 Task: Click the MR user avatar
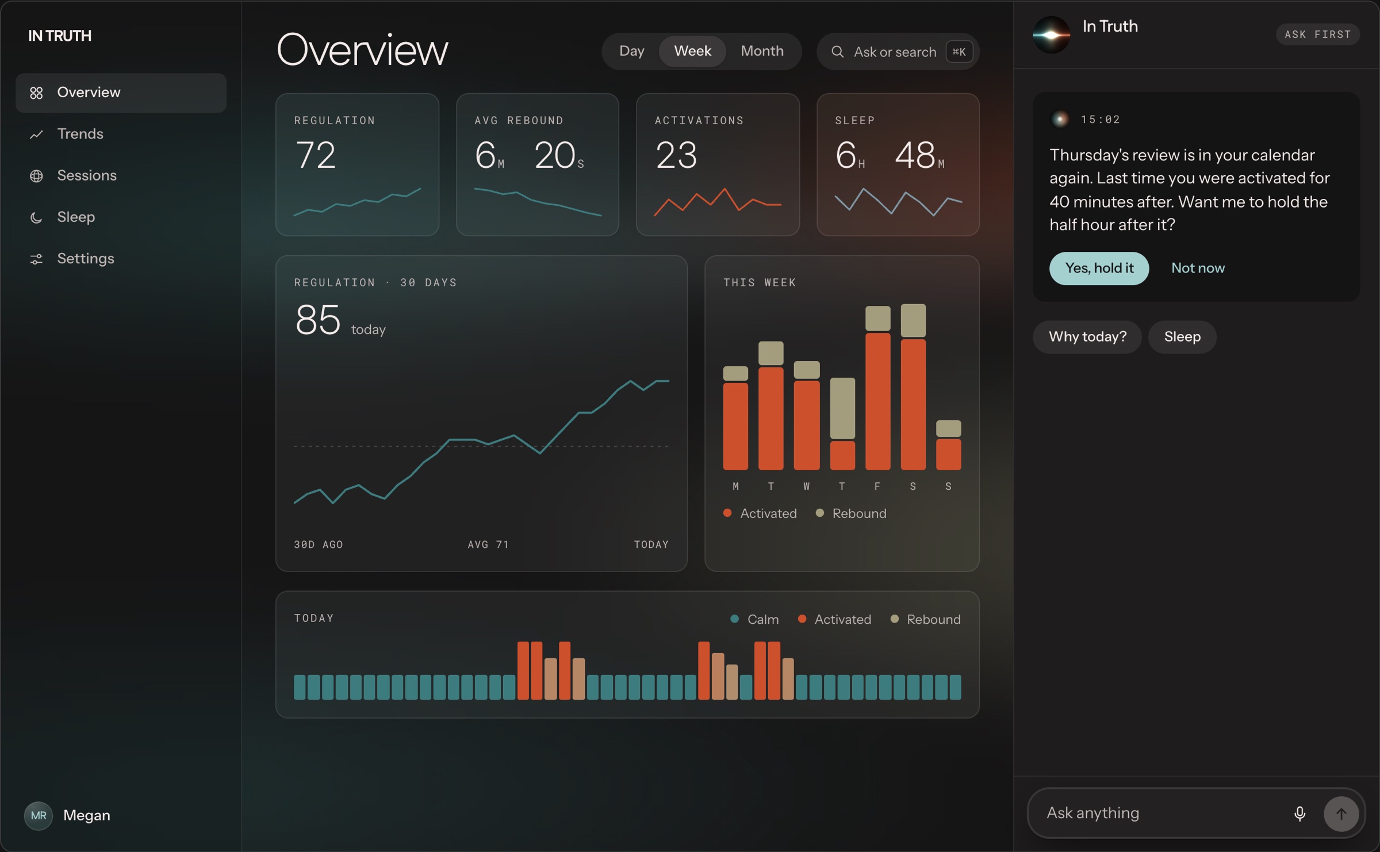[39, 815]
